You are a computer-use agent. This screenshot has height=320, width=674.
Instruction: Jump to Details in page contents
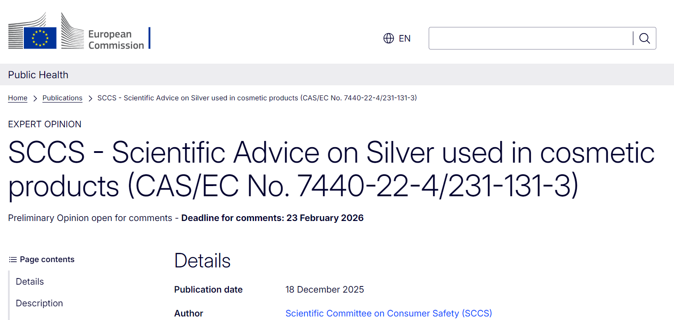pos(30,282)
